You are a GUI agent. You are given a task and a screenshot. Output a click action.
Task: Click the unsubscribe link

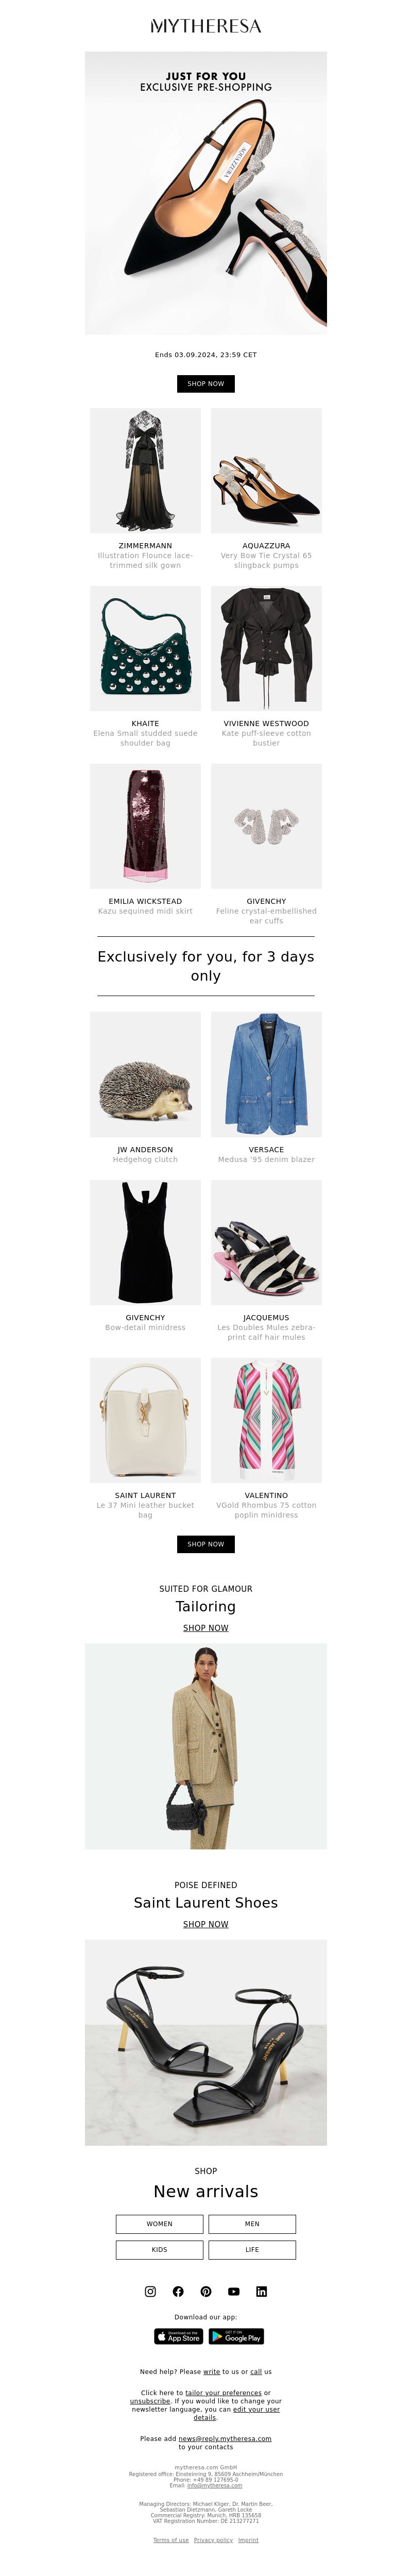[x=150, y=2401]
